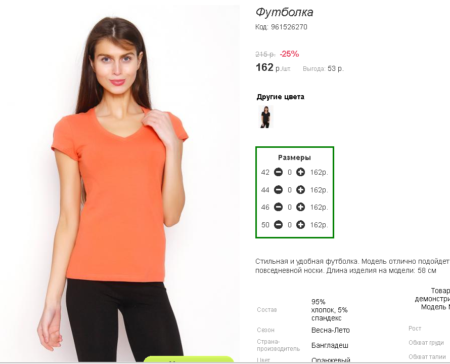
Task: Click the green button below the photo
Action: point(189,359)
